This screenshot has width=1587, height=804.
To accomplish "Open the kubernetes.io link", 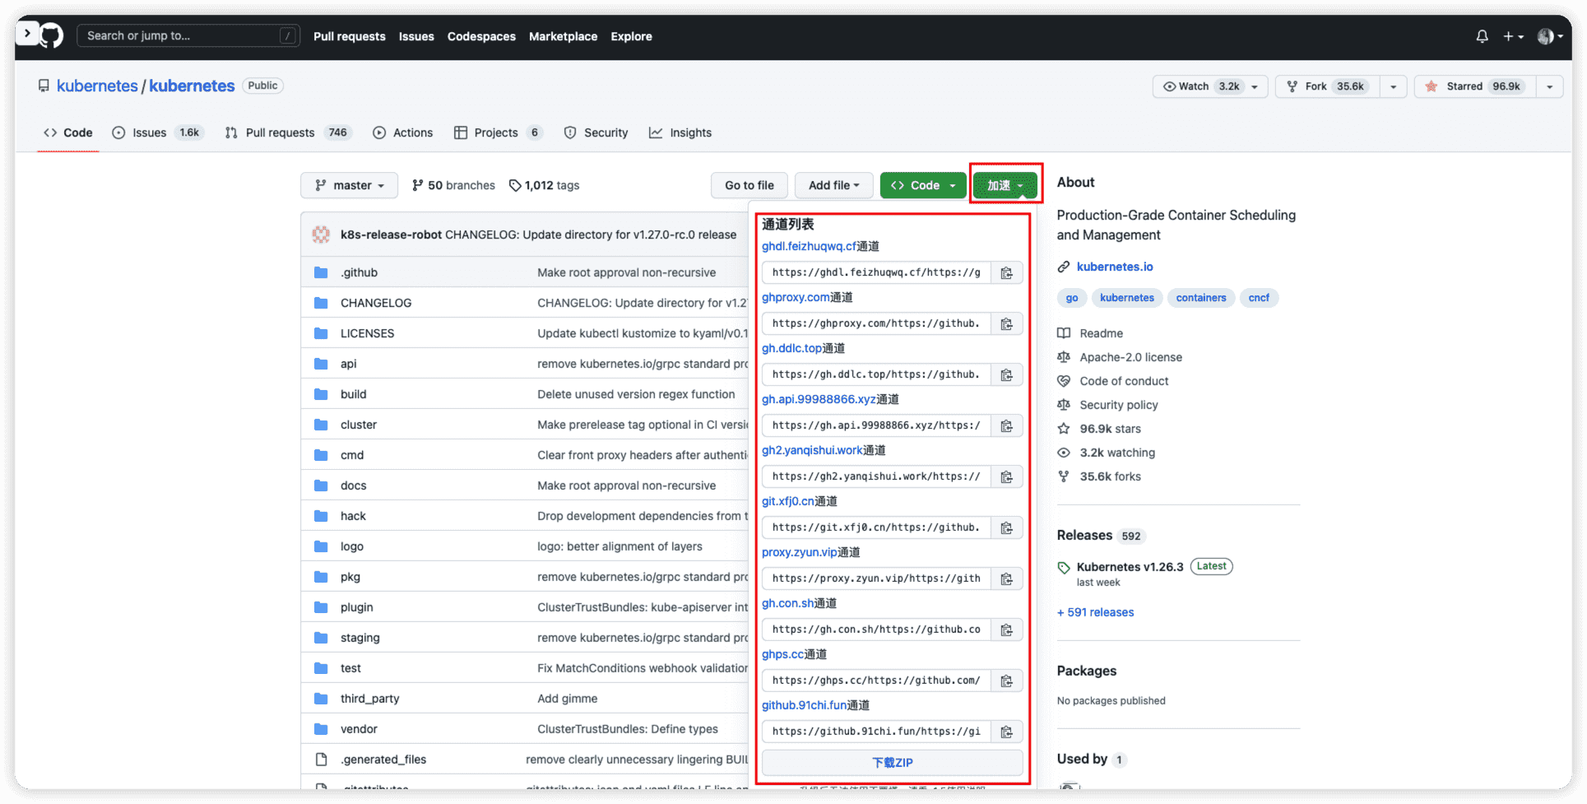I will [1115, 267].
